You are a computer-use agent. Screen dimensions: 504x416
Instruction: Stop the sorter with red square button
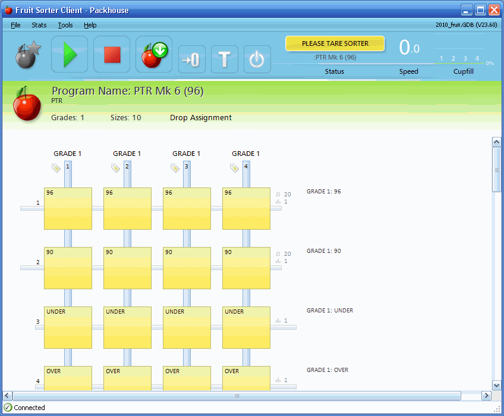pos(112,54)
